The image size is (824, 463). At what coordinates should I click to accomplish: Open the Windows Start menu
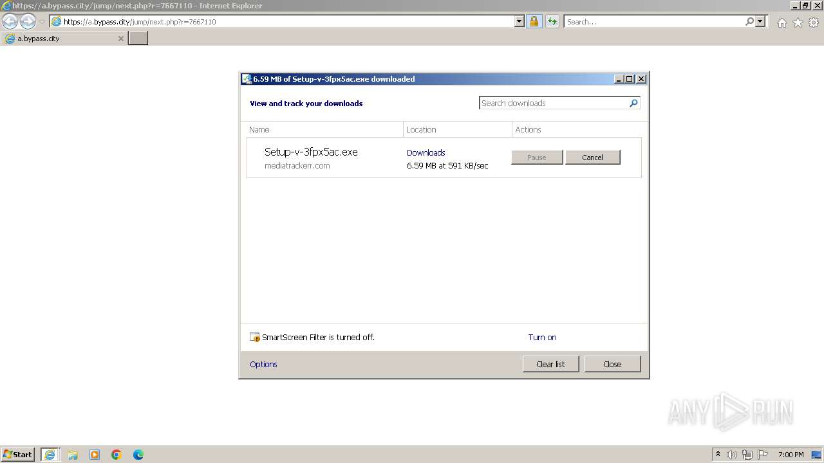coord(17,455)
